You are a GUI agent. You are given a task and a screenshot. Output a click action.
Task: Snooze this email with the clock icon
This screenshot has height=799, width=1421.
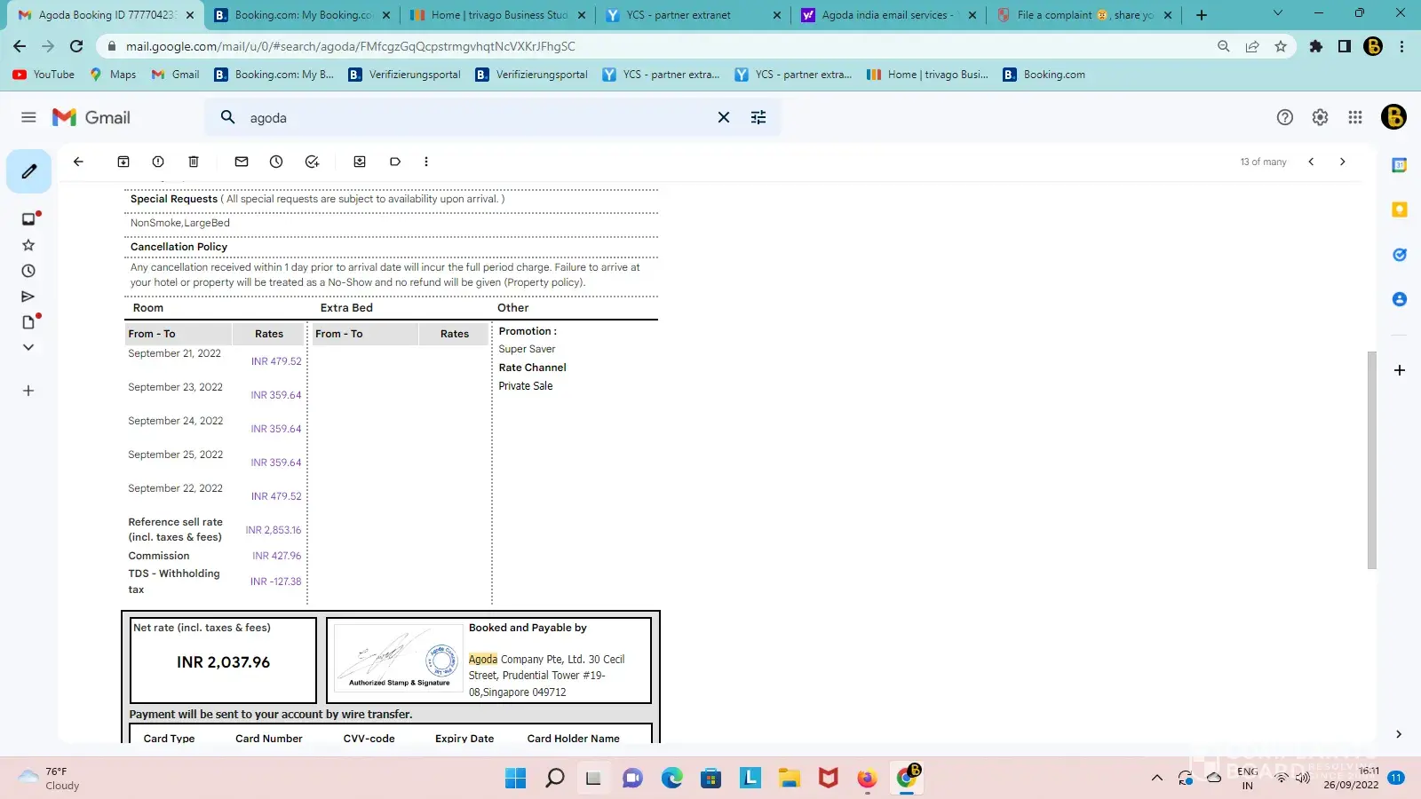click(x=276, y=162)
